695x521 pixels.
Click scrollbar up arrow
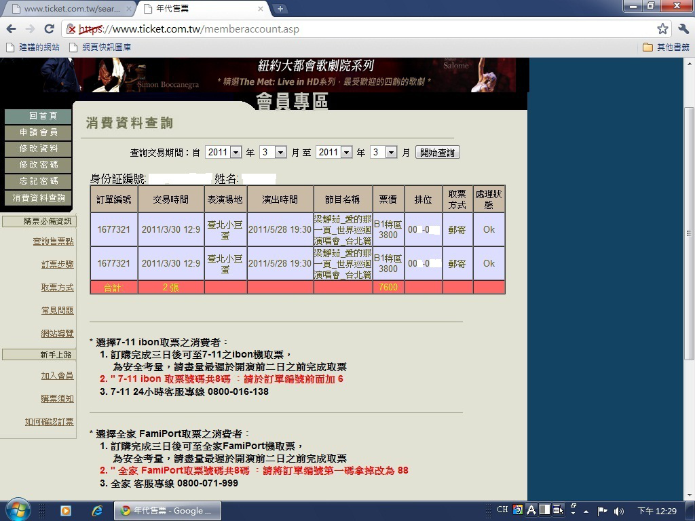click(x=689, y=64)
